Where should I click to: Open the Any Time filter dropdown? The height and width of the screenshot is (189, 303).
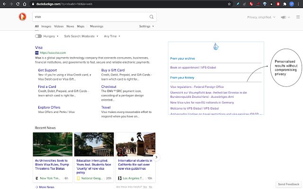click(111, 36)
